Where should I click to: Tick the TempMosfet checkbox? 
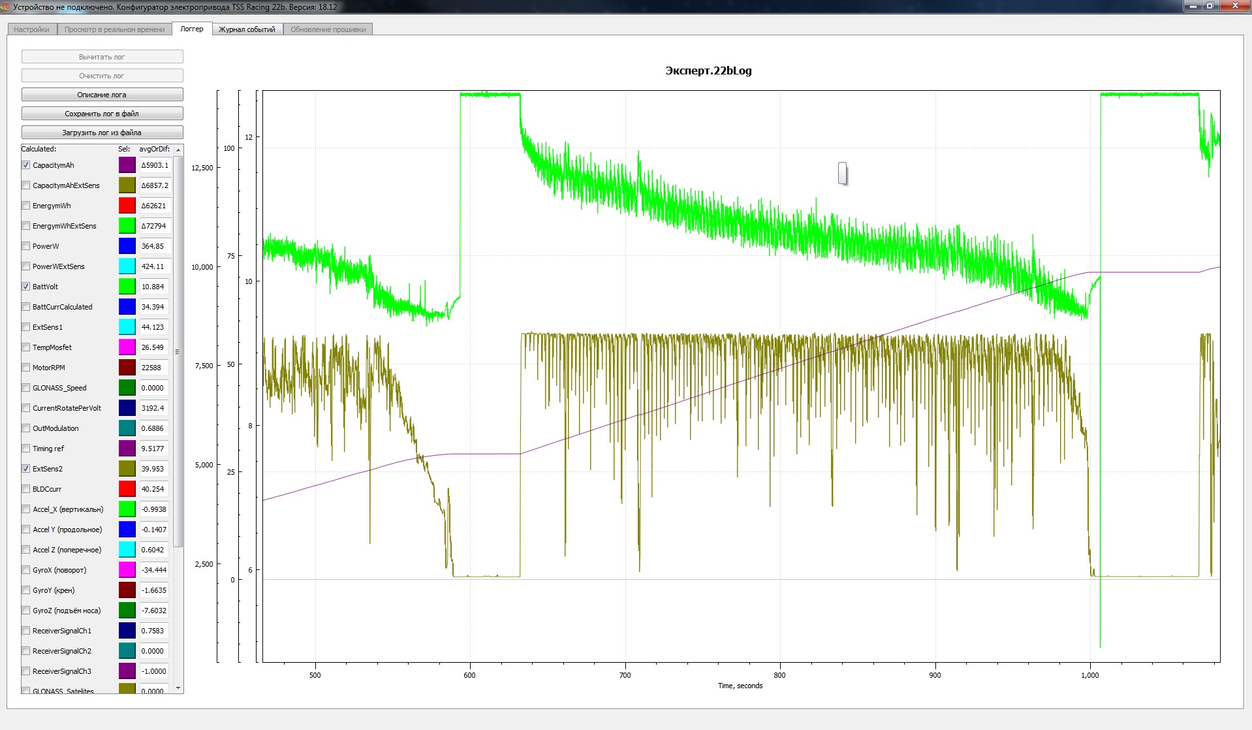click(x=26, y=347)
